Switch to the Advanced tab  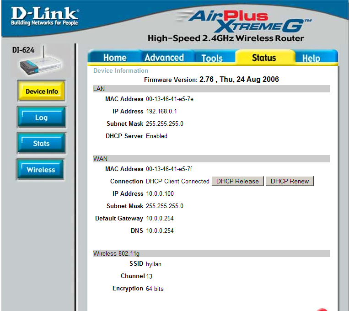tap(164, 58)
